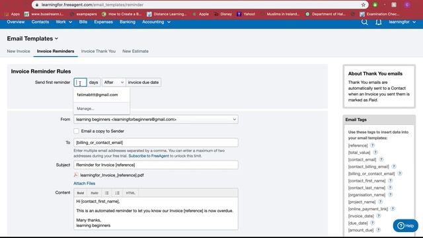The image size is (423, 238).
Task: Open the learningfor account menu
Action: 403,22
